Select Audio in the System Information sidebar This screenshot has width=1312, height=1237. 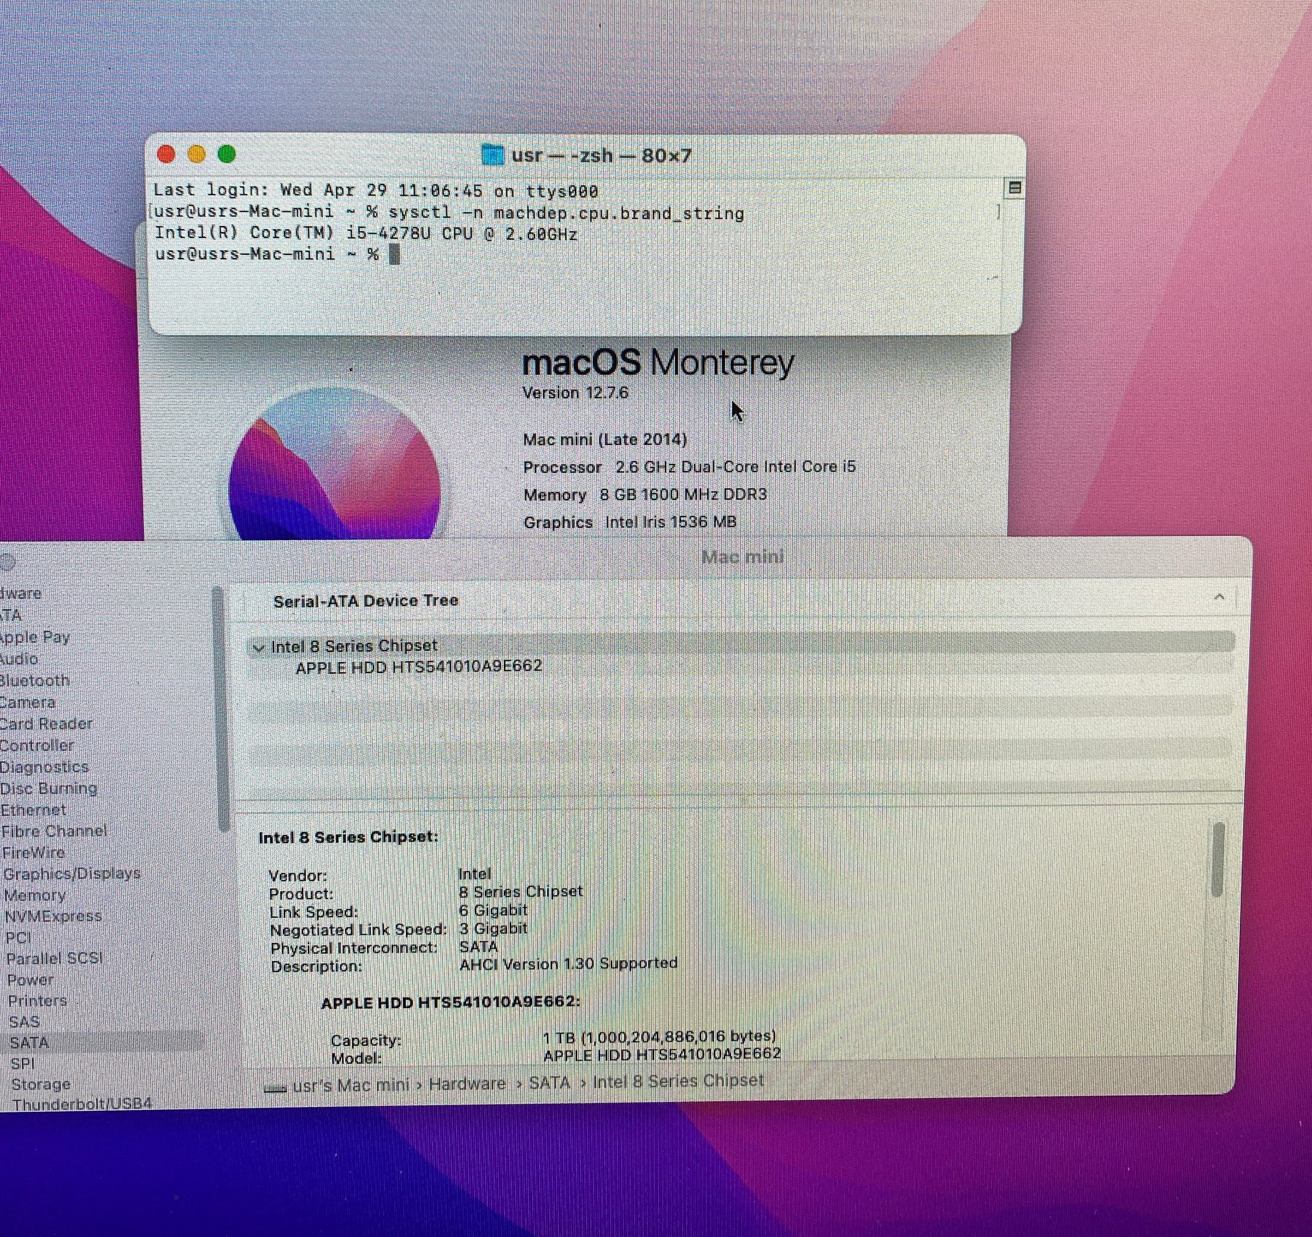19,659
